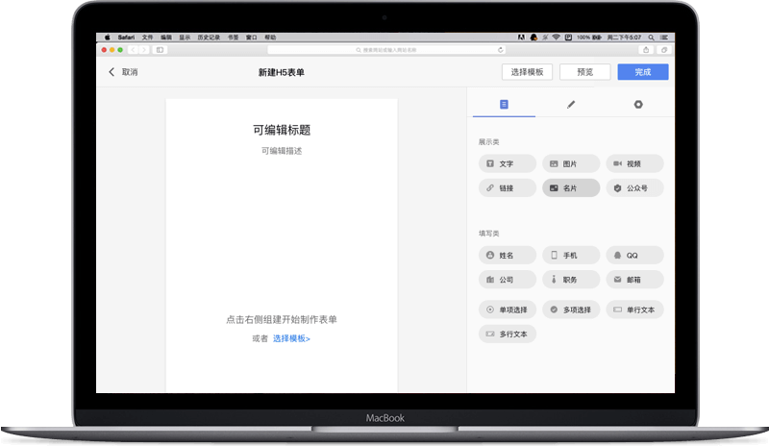The width and height of the screenshot is (769, 446).
Task: Open the 编辑 menu
Action: (166, 37)
